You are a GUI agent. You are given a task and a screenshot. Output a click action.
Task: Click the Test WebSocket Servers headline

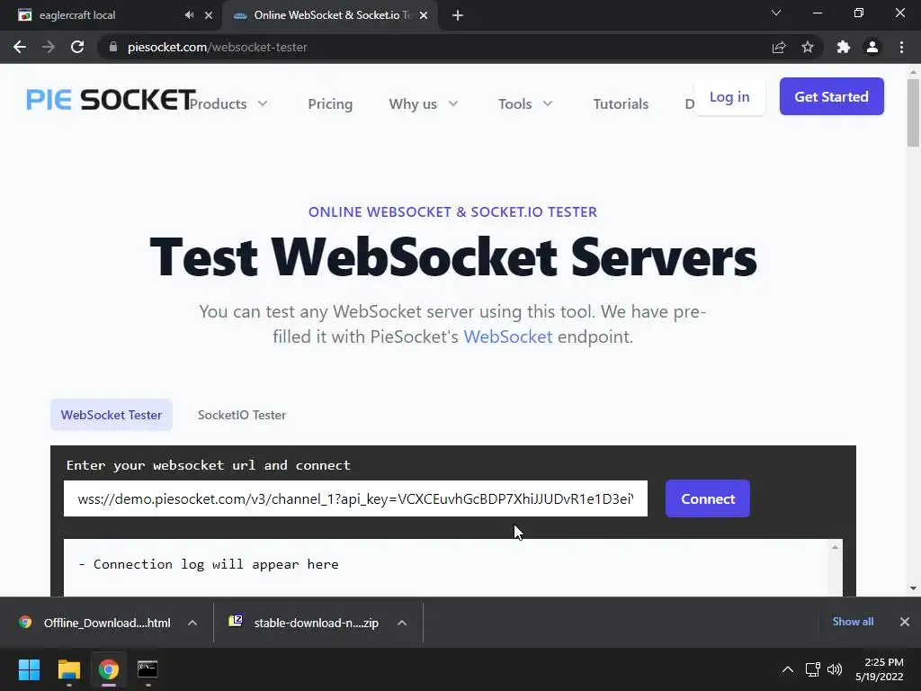tap(453, 257)
